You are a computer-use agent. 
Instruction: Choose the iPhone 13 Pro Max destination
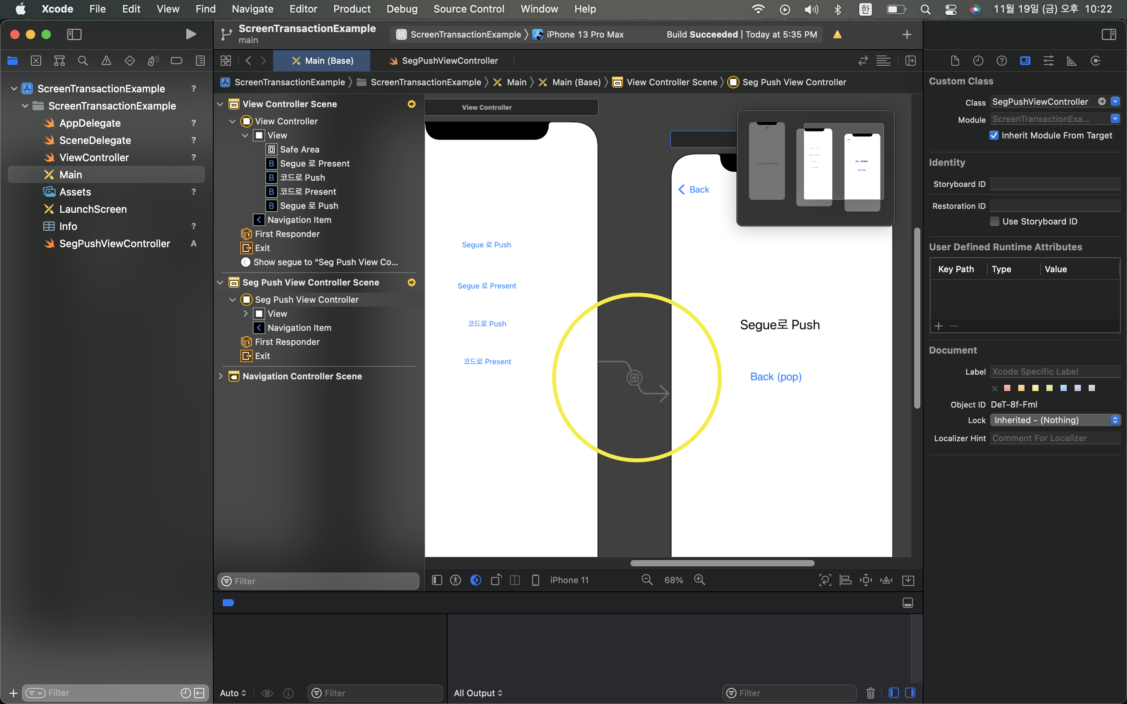578,34
